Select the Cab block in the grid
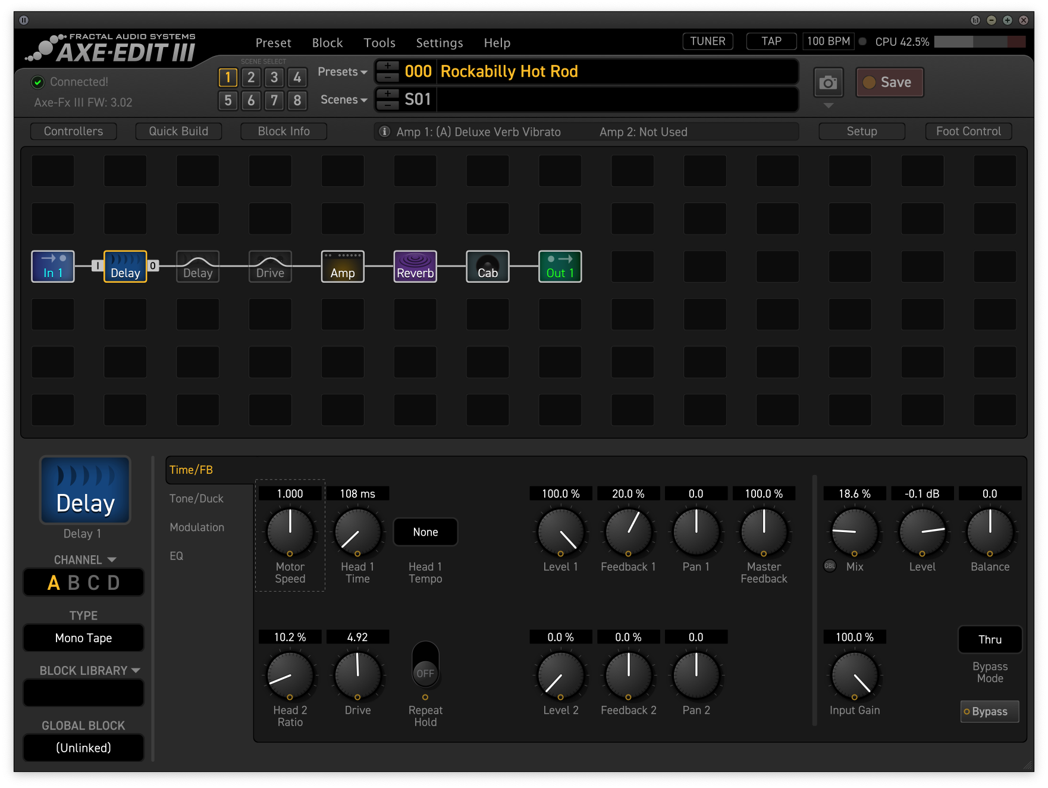1048x788 pixels. point(488,266)
